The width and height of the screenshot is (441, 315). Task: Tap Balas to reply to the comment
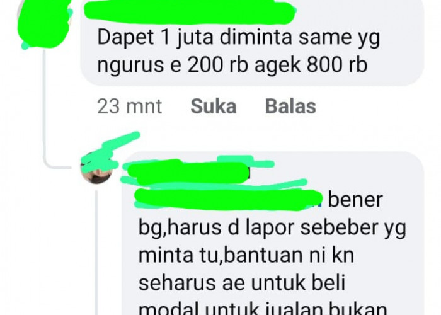(290, 106)
